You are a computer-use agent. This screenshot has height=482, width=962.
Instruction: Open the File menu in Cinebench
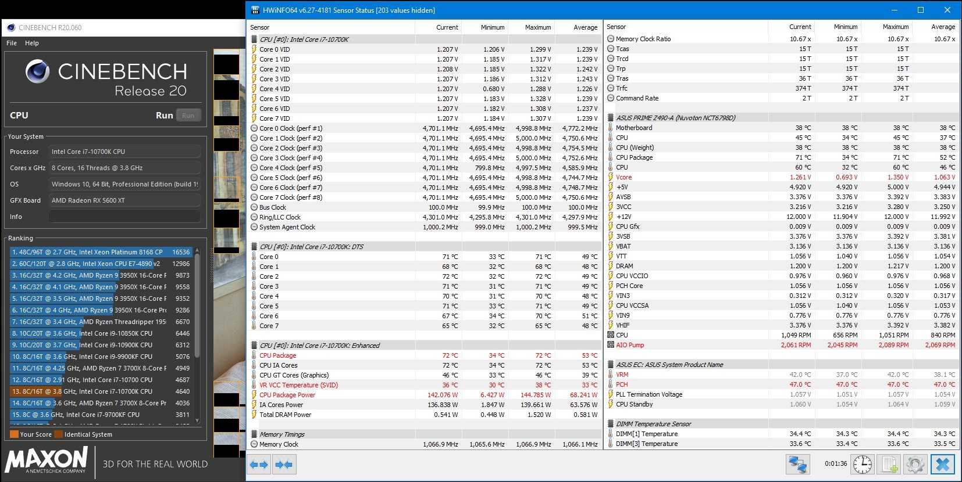(12, 43)
